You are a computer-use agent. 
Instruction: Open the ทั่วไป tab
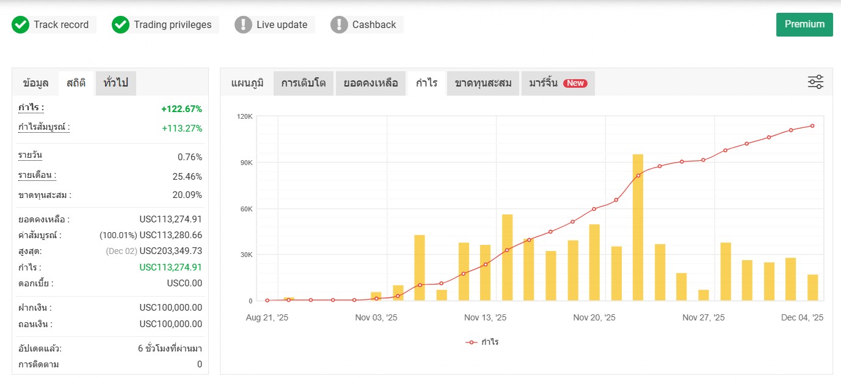tap(115, 83)
